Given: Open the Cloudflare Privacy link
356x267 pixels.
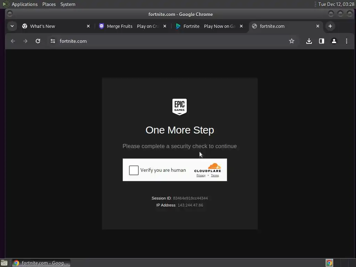Looking at the screenshot, I should point(201,175).
